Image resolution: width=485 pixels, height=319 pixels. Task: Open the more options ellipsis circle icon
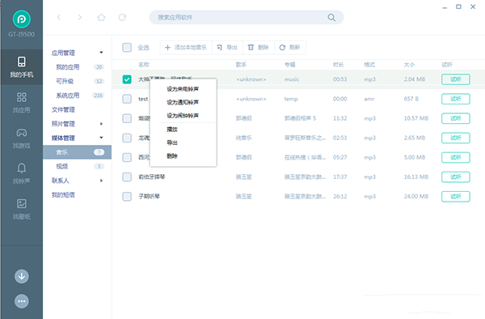[22, 301]
